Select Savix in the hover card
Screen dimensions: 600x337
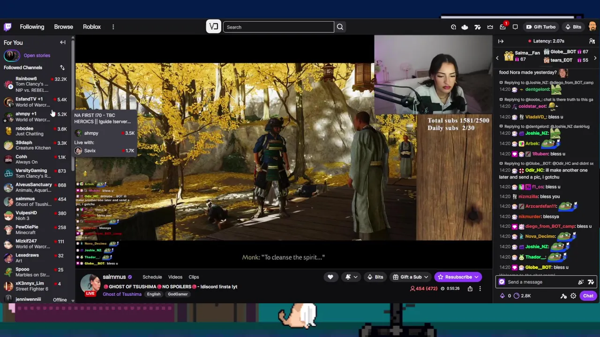point(104,151)
